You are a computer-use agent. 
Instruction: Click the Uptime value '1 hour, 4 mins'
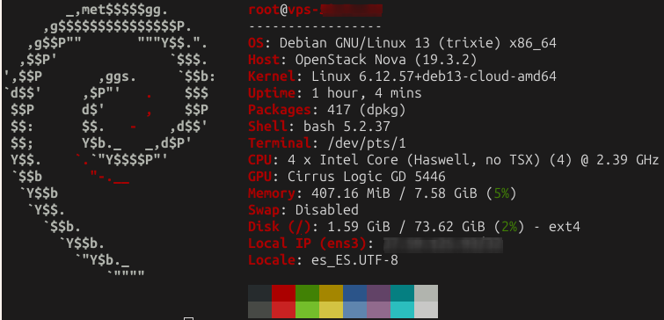tap(367, 93)
